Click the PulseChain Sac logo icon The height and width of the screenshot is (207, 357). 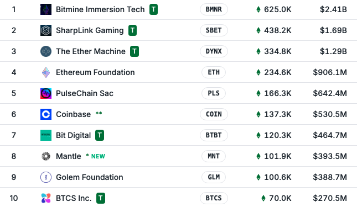coord(46,93)
